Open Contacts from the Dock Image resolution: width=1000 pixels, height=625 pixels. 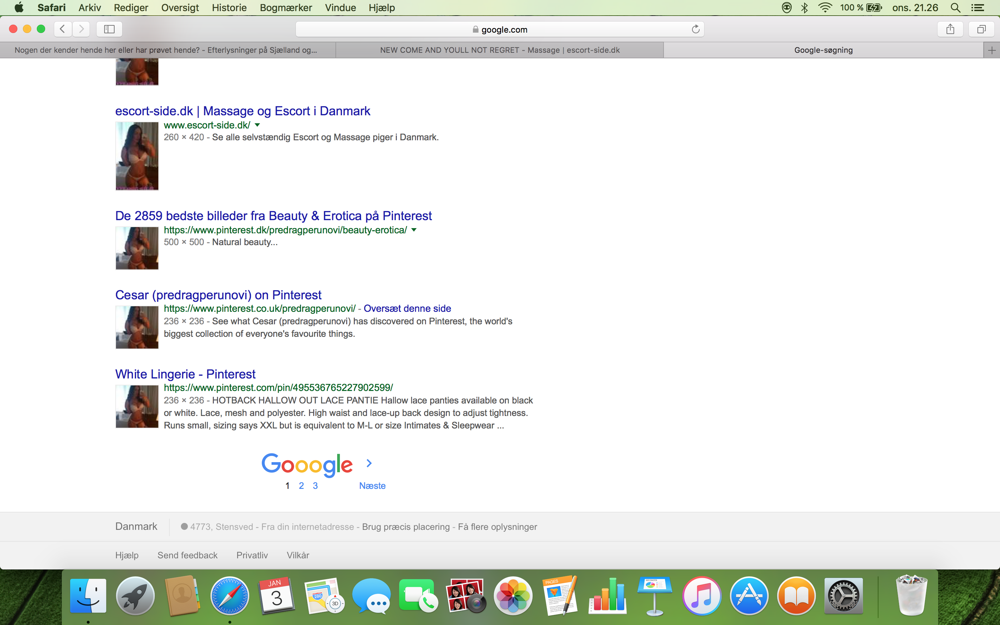click(182, 595)
